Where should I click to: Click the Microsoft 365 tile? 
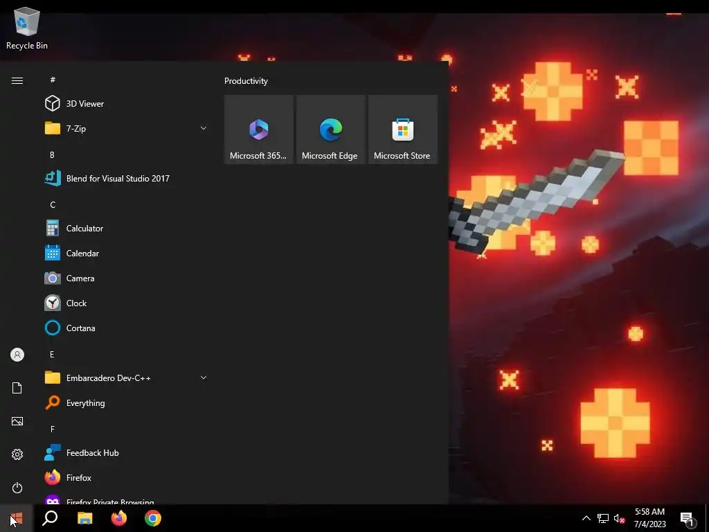(259, 130)
